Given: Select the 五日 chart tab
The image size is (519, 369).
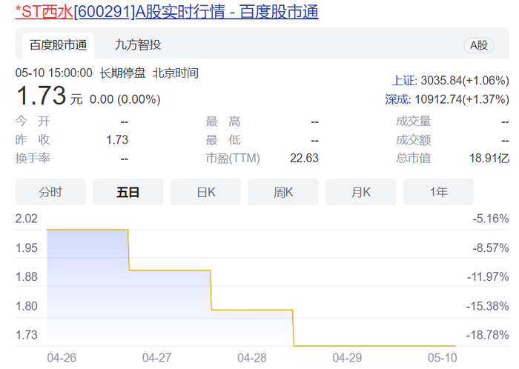Looking at the screenshot, I should coord(128,192).
